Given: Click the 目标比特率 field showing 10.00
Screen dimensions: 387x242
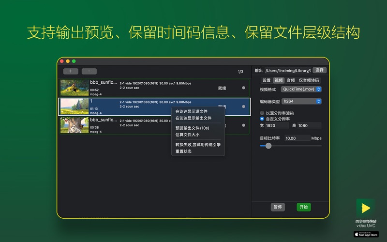Looking at the screenshot, I should [298, 138].
